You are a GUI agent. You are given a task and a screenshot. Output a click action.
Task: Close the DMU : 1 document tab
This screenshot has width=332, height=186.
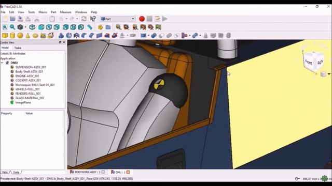coord(128,172)
